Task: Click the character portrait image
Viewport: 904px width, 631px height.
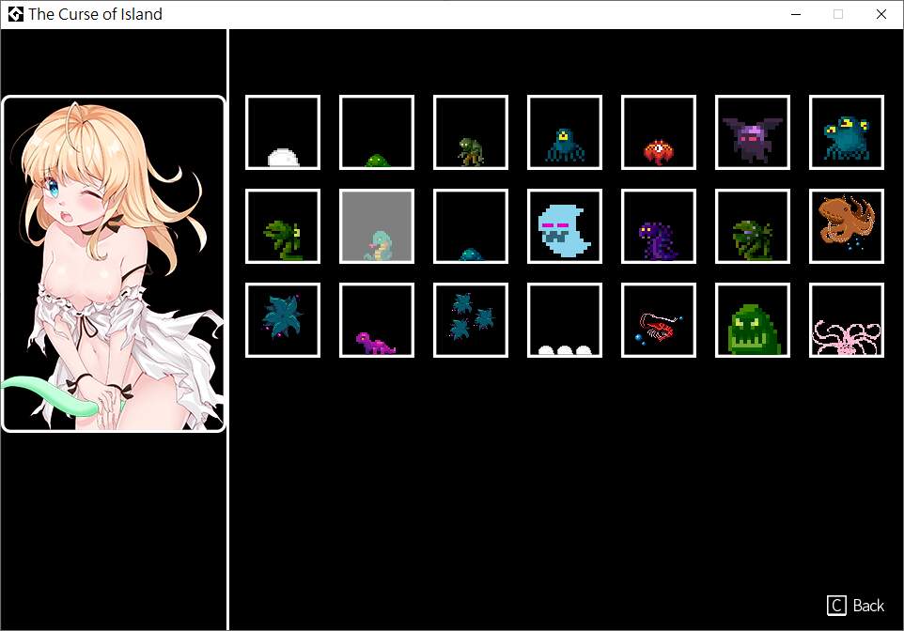Action: coord(114,263)
